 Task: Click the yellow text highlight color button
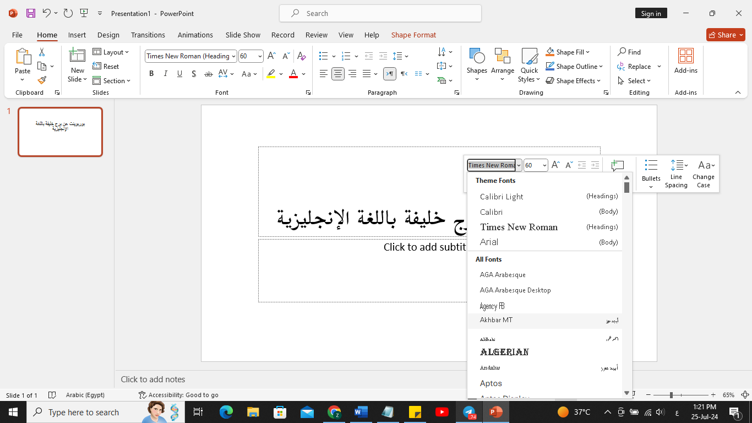270,74
